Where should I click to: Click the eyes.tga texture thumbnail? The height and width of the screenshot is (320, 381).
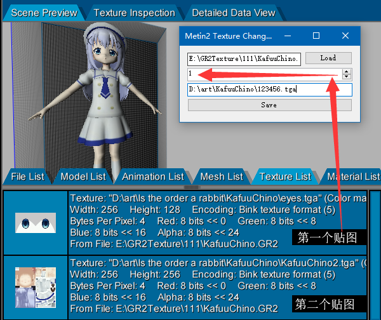coord(36,223)
